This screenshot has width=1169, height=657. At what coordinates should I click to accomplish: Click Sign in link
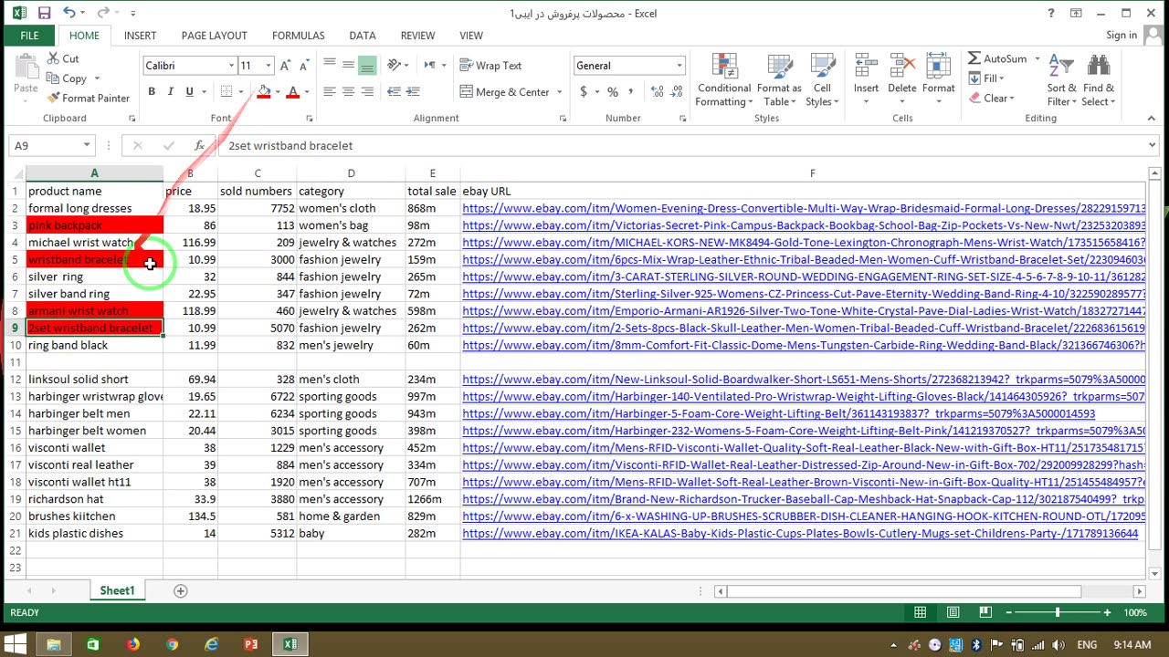point(1122,36)
